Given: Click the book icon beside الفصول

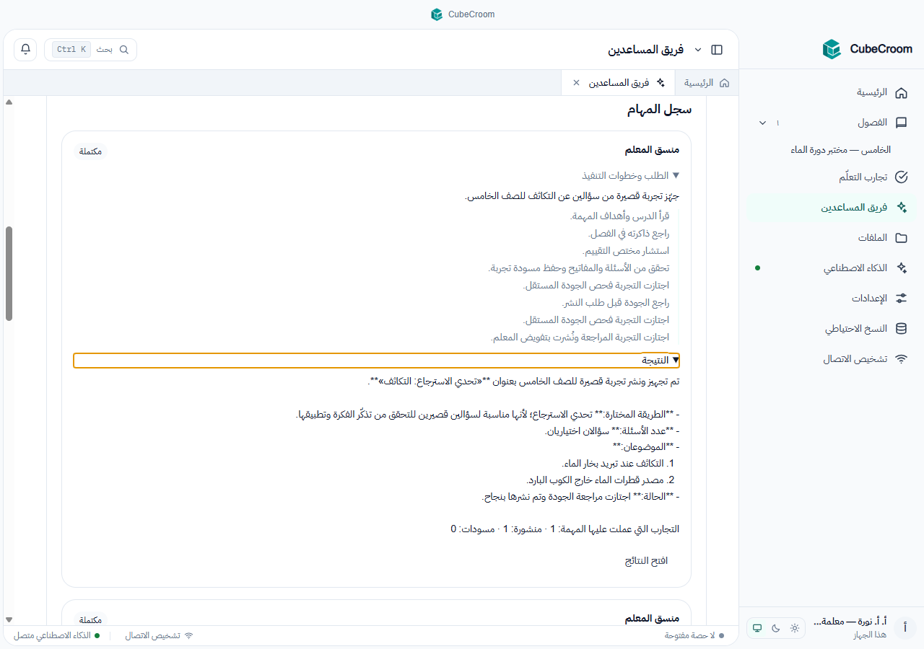Looking at the screenshot, I should (x=901, y=123).
